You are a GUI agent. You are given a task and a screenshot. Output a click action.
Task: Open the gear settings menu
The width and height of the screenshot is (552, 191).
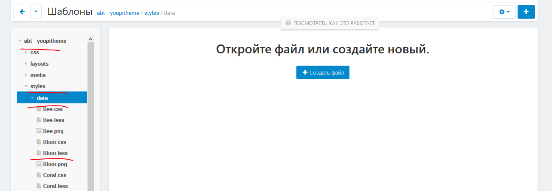pos(504,12)
